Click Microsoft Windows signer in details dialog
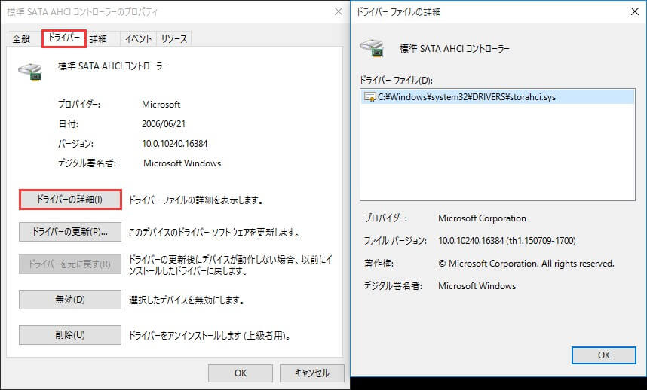Screen dimensions: 647x390 [x=477, y=286]
